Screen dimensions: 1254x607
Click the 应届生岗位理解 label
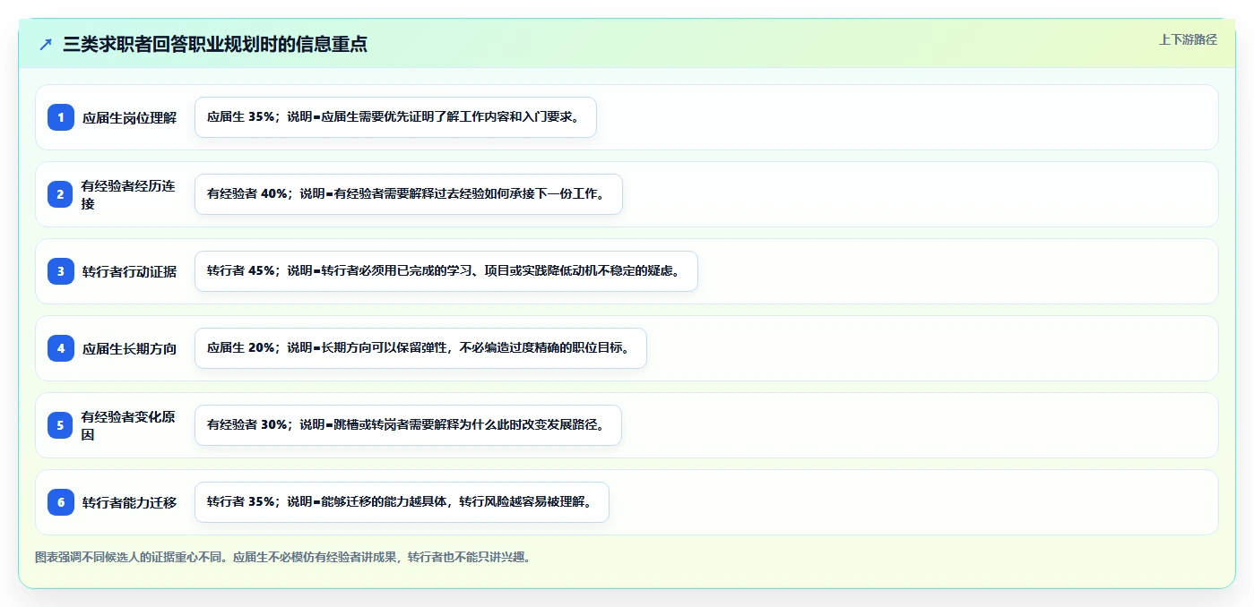[x=129, y=117]
